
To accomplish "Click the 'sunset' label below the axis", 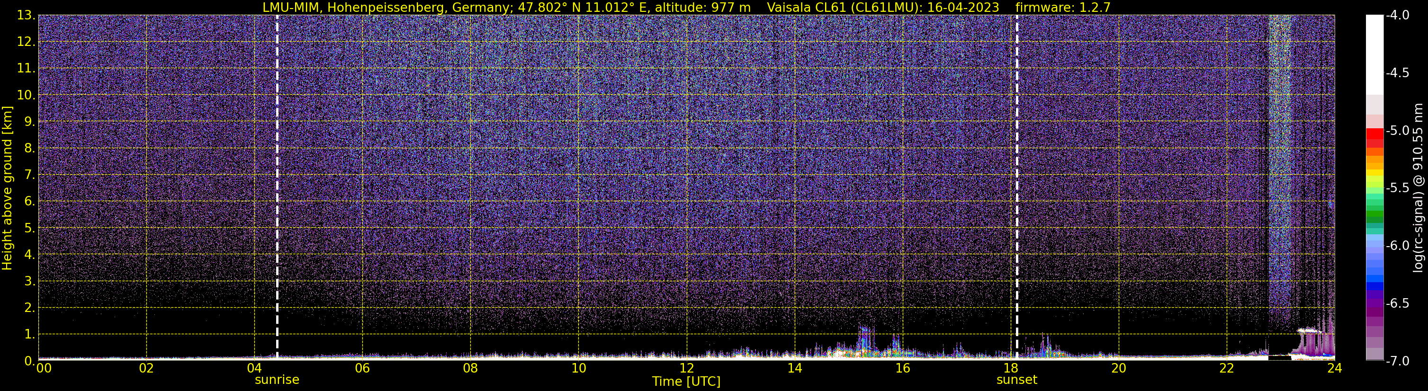I will pos(1017,380).
